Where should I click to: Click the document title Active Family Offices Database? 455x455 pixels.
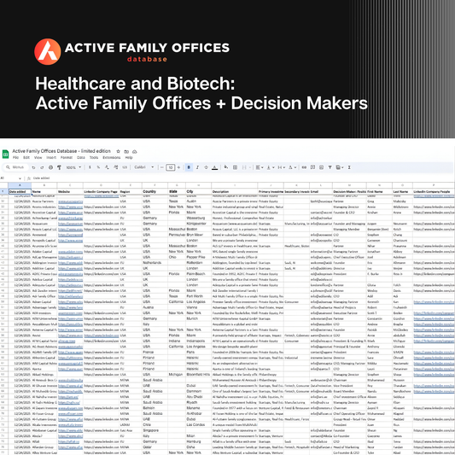coord(61,151)
